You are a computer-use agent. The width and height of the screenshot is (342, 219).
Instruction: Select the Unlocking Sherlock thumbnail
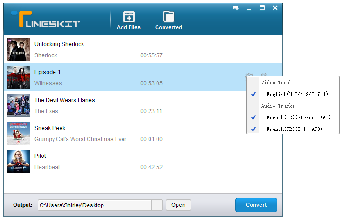coord(18,49)
